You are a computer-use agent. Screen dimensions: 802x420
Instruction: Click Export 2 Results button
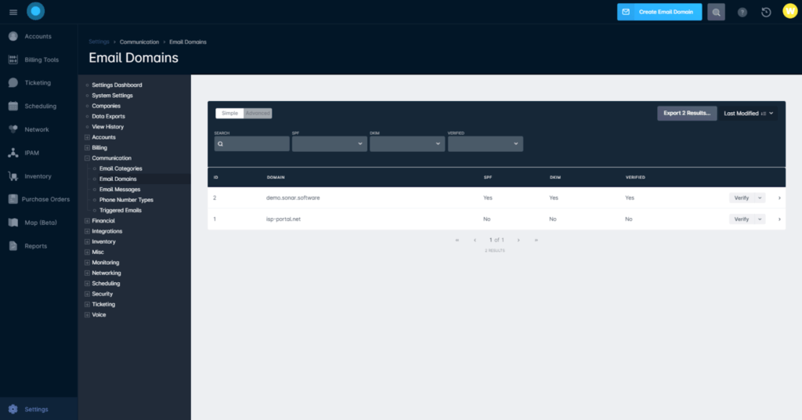coord(687,113)
